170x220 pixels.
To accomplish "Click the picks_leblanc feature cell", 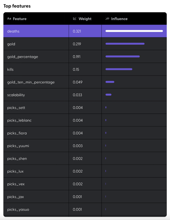I will [19, 120].
